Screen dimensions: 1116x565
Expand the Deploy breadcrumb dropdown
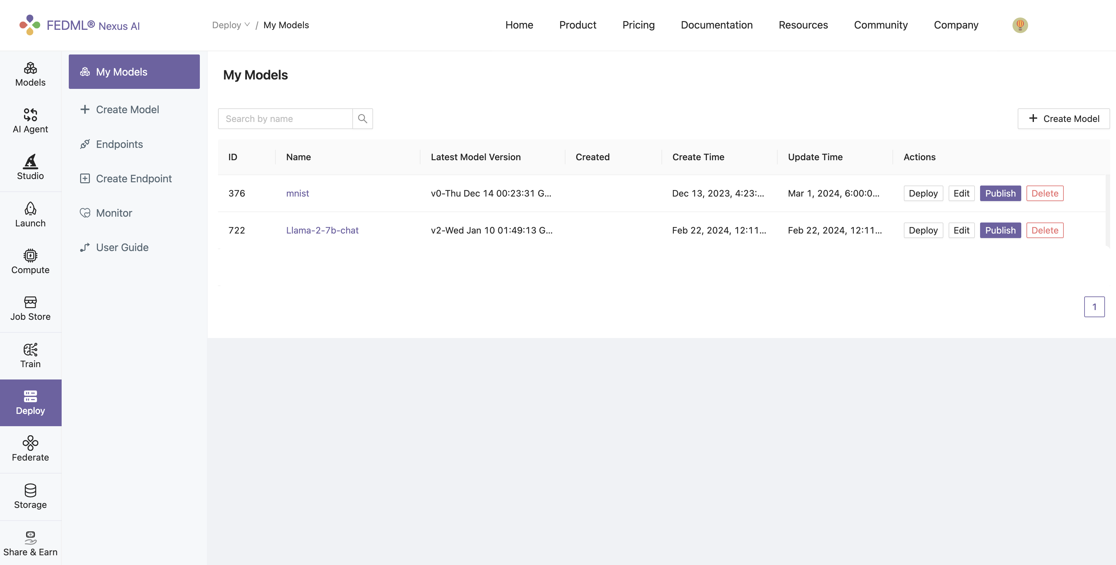pos(231,25)
